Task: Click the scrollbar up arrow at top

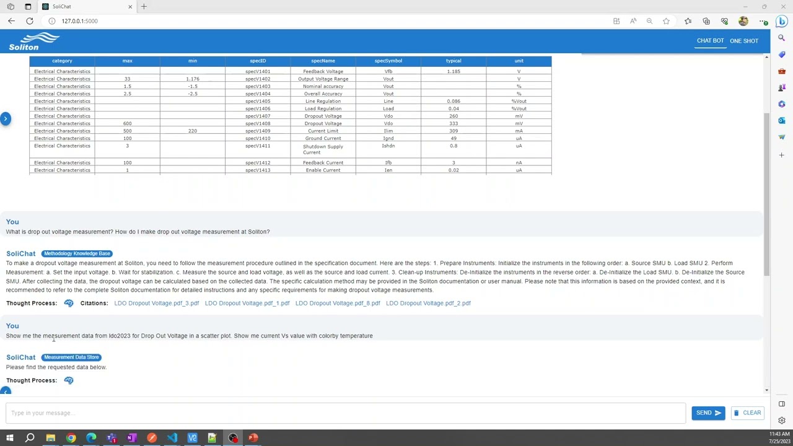Action: click(x=766, y=58)
